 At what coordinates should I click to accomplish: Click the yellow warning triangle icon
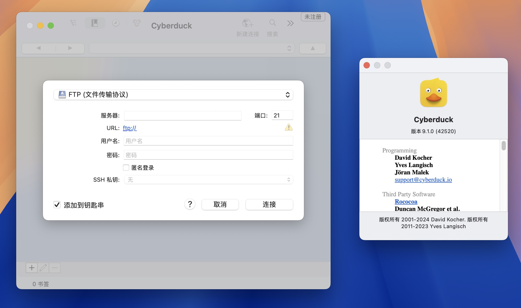click(289, 127)
